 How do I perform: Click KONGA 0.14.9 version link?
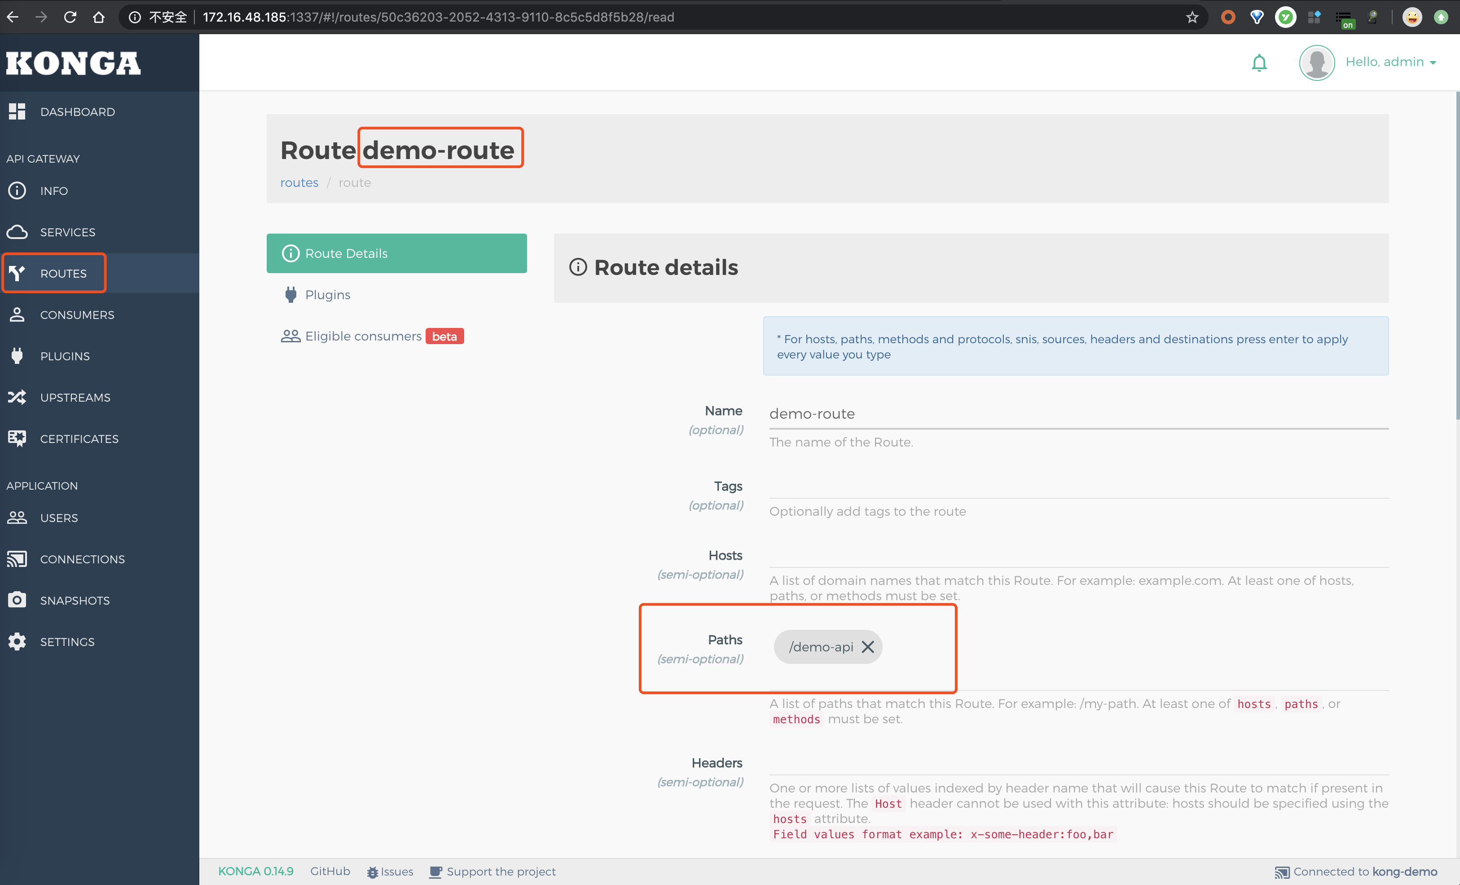[255, 872]
